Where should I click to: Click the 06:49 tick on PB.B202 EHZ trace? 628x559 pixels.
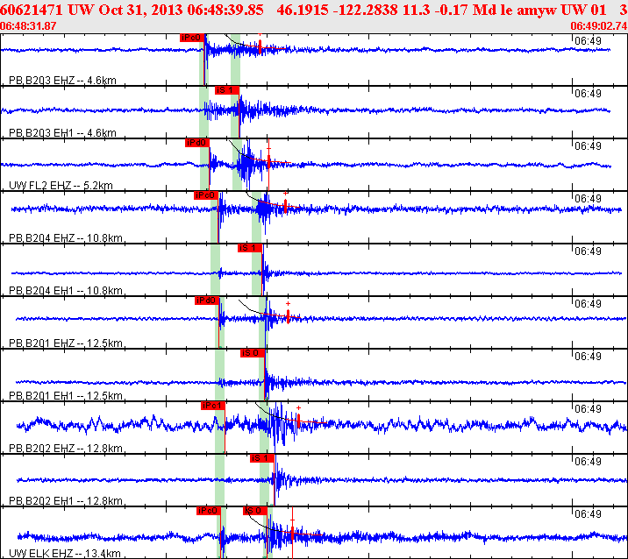(588, 409)
